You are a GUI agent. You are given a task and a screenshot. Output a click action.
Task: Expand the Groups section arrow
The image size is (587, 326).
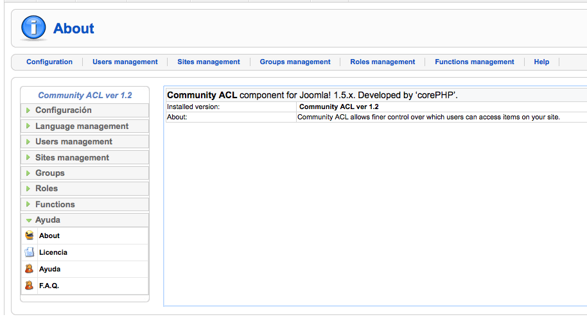(28, 173)
